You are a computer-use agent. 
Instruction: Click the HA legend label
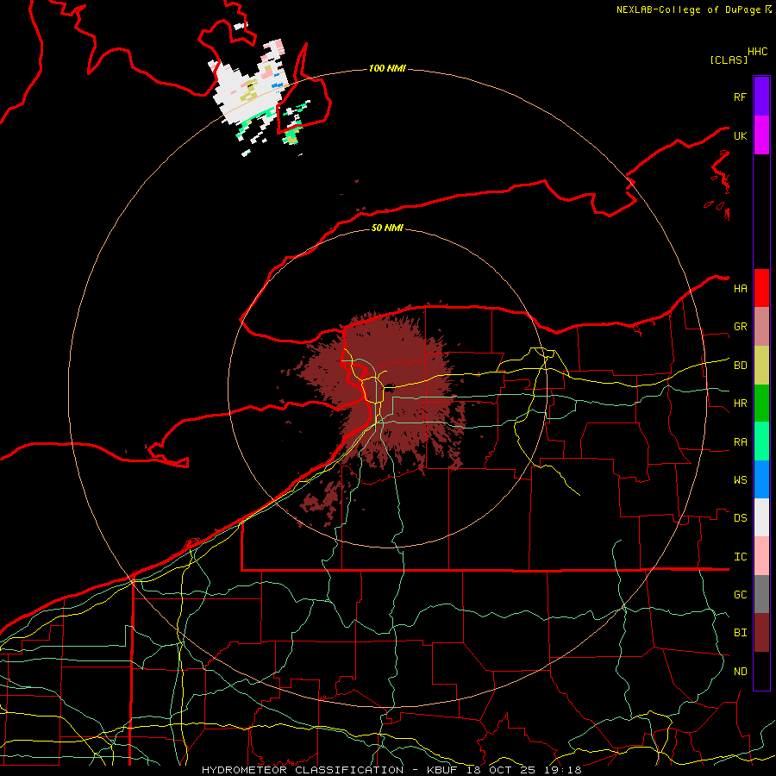[740, 289]
